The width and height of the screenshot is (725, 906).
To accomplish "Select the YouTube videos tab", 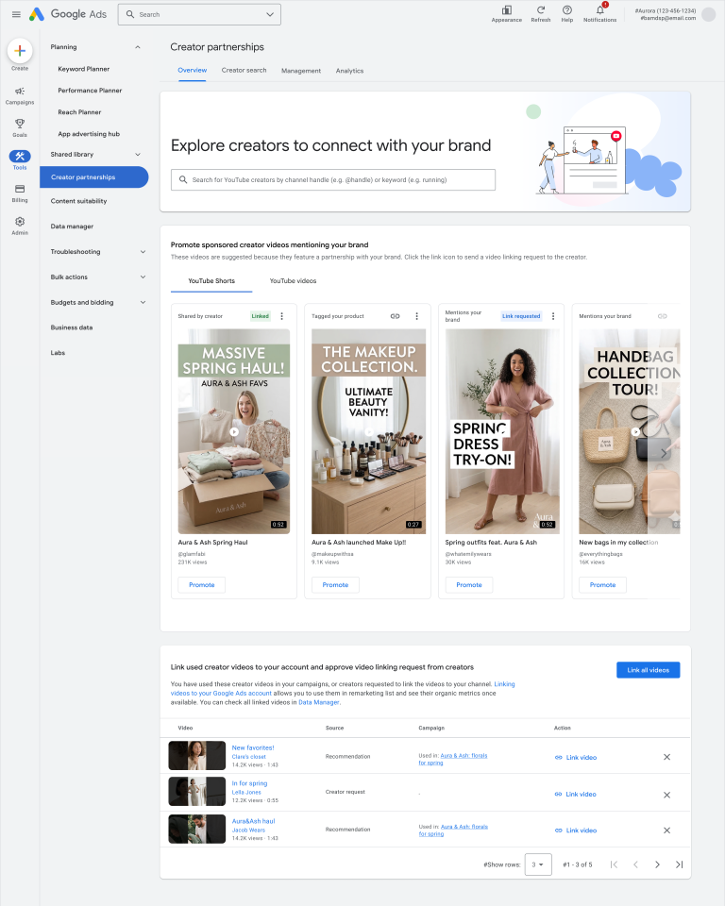I will point(294,281).
